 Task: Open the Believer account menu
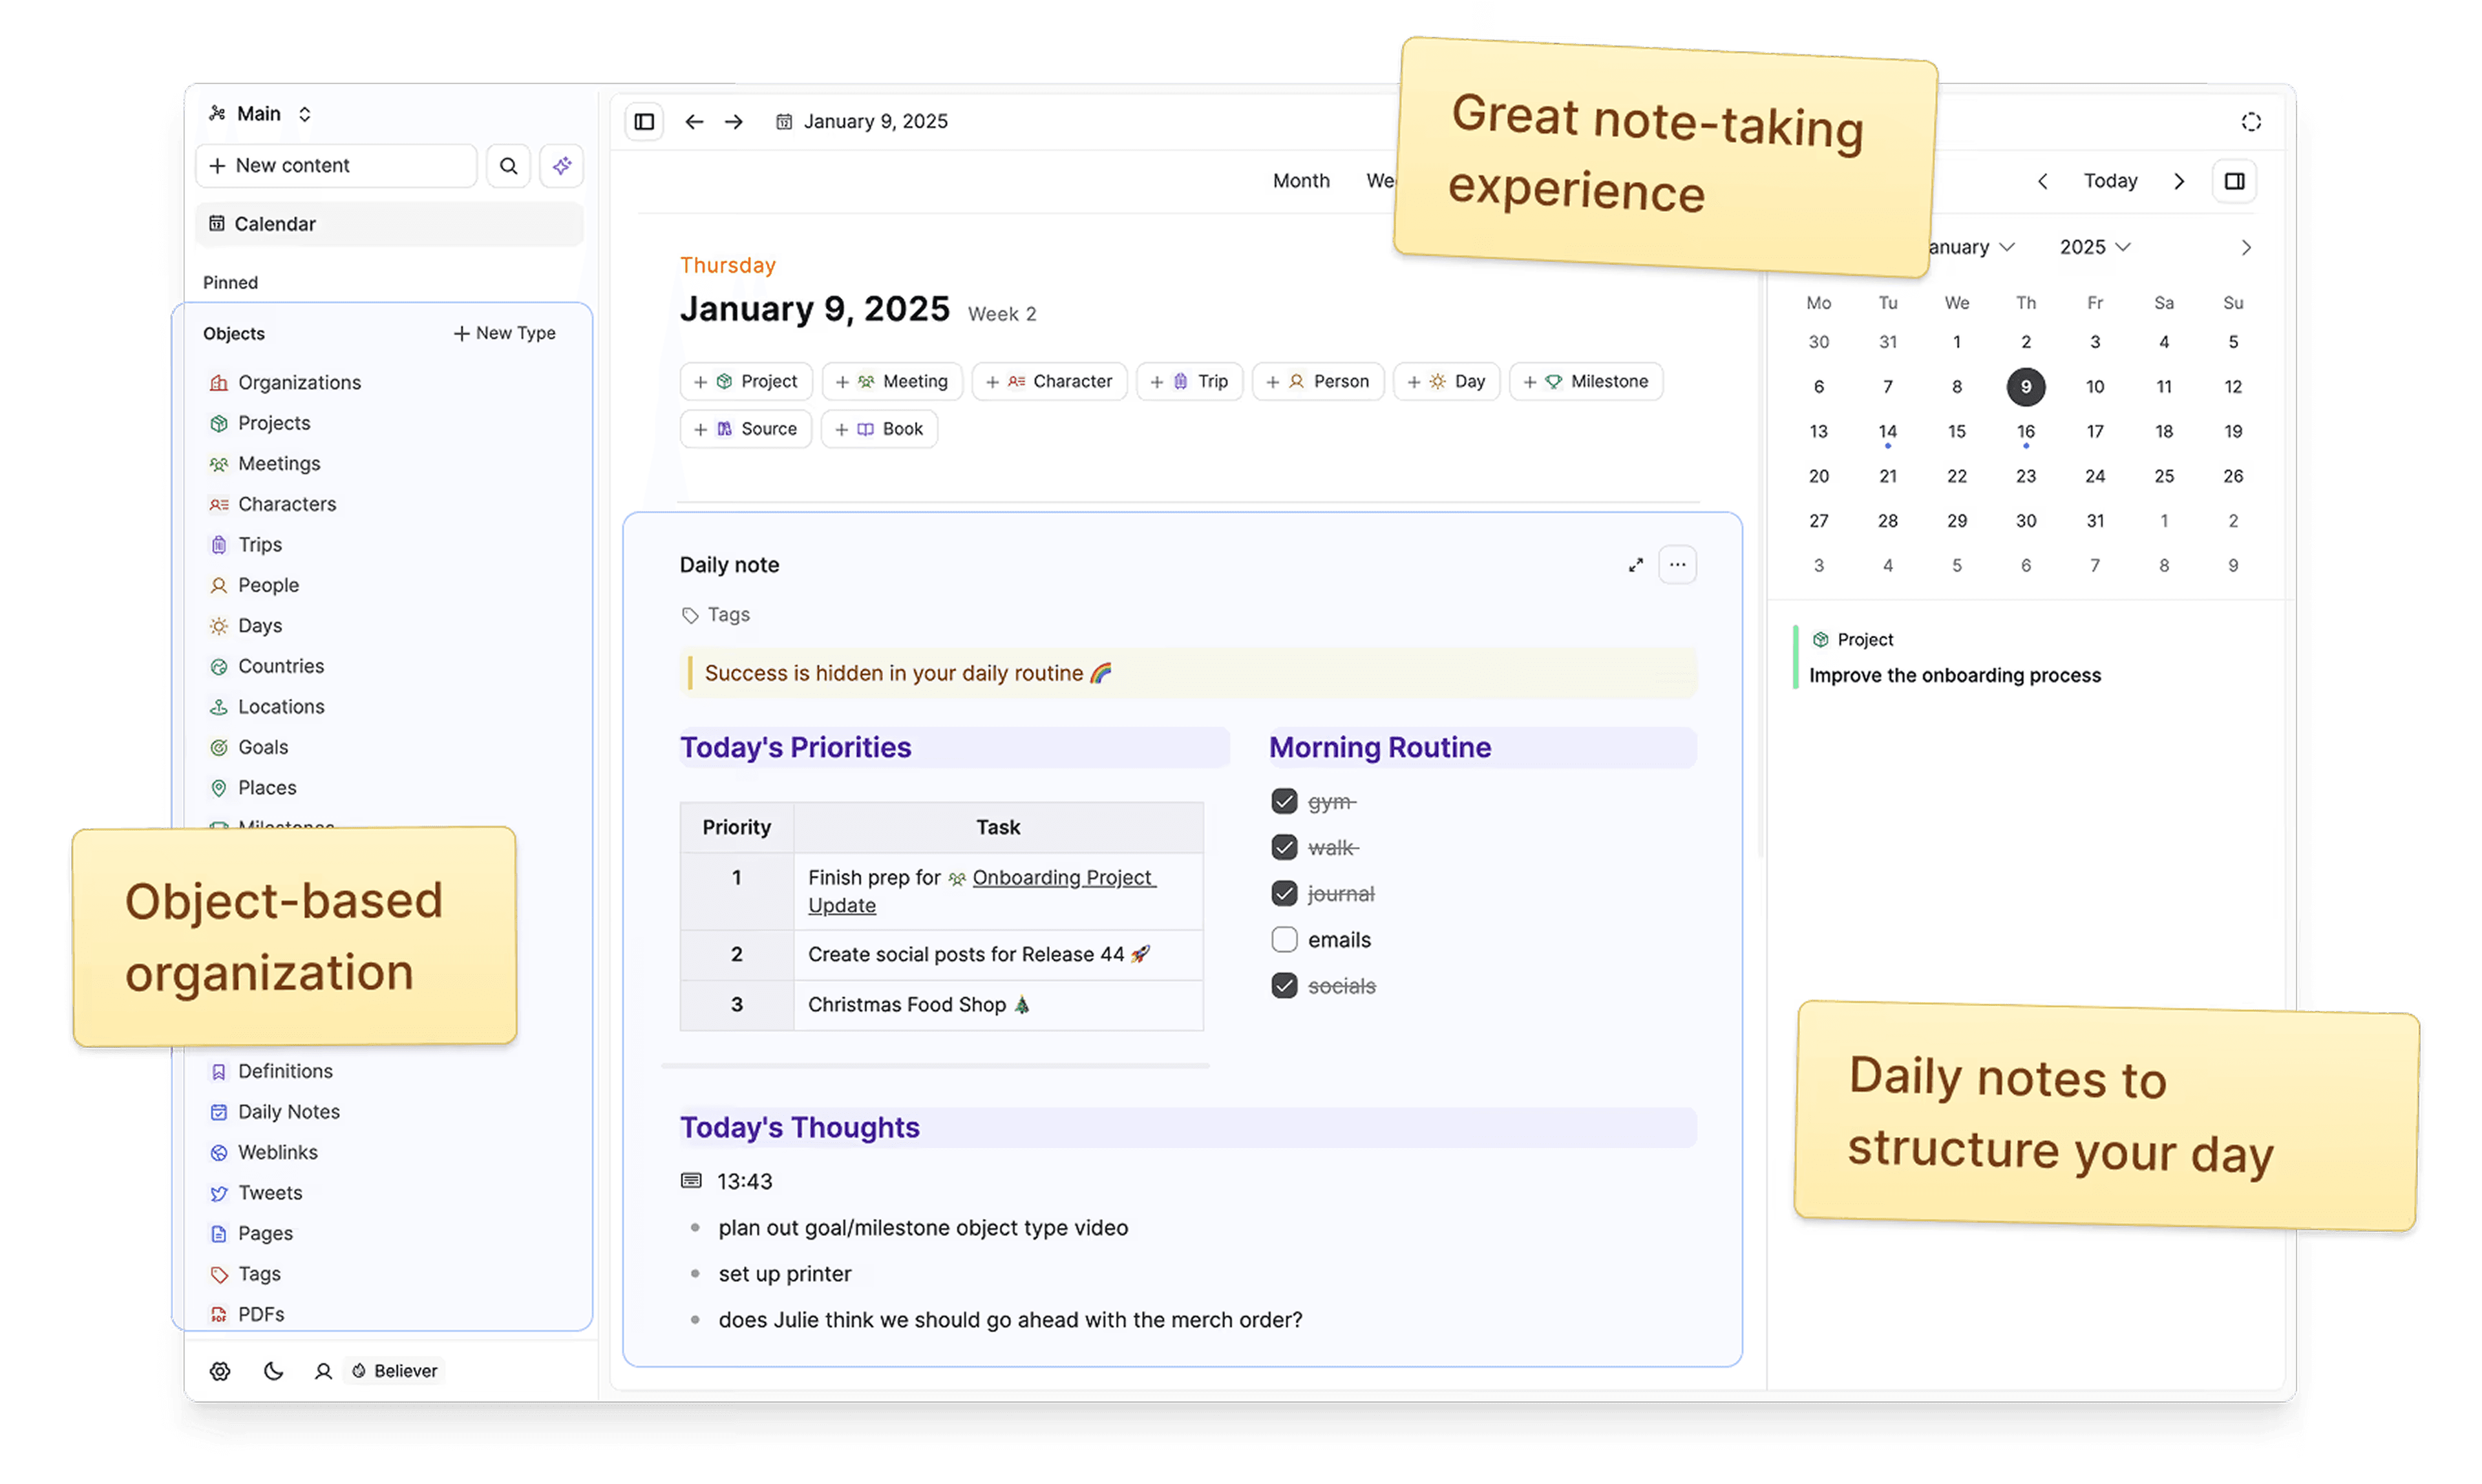pyautogui.click(x=394, y=1370)
